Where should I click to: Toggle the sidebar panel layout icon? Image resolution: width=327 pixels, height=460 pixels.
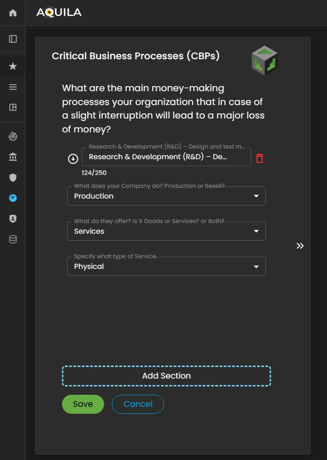point(13,39)
